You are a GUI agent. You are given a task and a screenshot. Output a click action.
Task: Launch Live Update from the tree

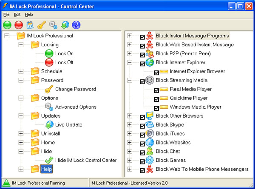(68, 124)
